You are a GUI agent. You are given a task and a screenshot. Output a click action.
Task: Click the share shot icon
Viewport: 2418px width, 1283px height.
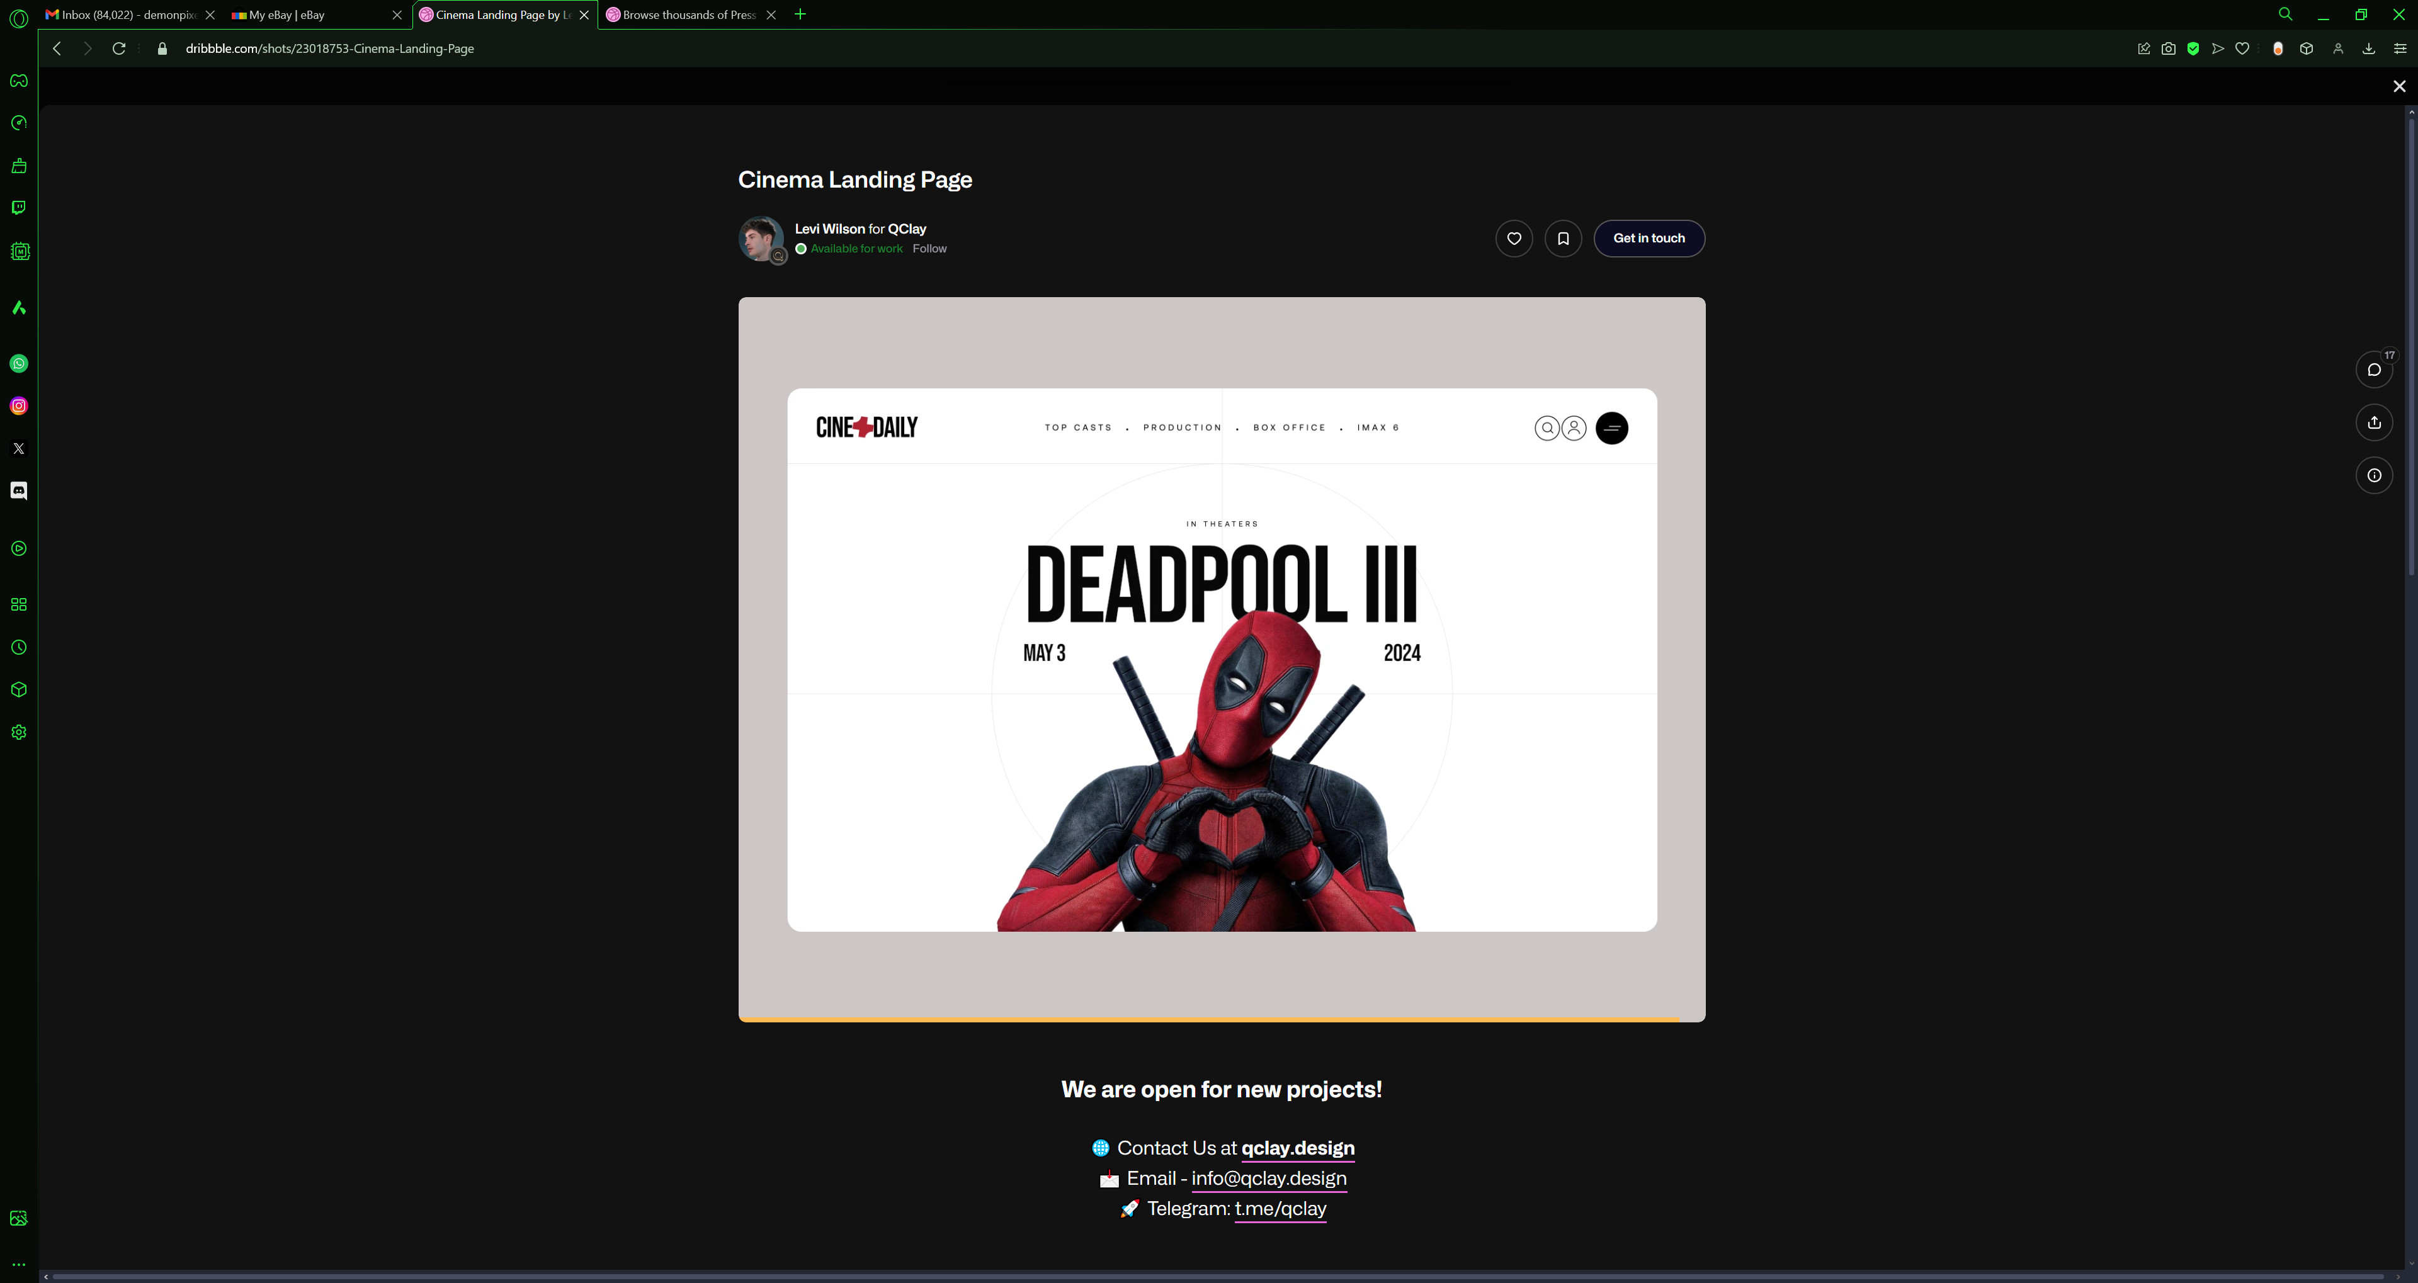pyautogui.click(x=2374, y=422)
